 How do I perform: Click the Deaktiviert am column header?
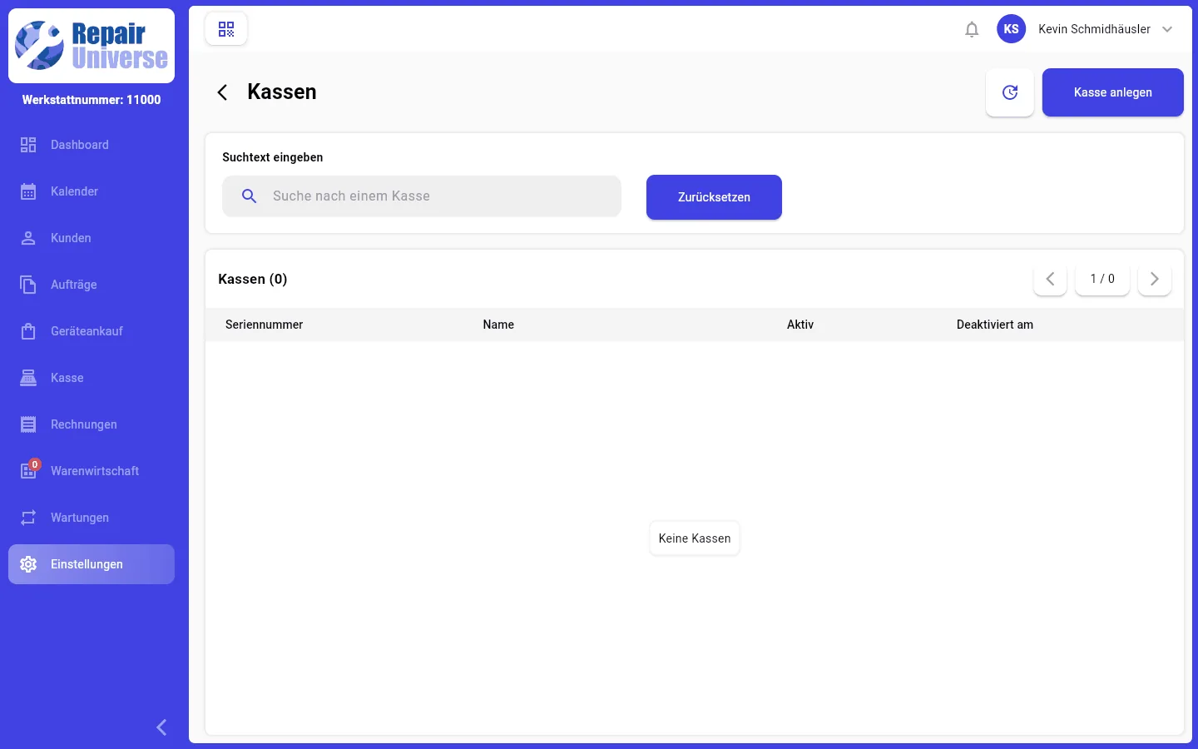pyautogui.click(x=995, y=325)
